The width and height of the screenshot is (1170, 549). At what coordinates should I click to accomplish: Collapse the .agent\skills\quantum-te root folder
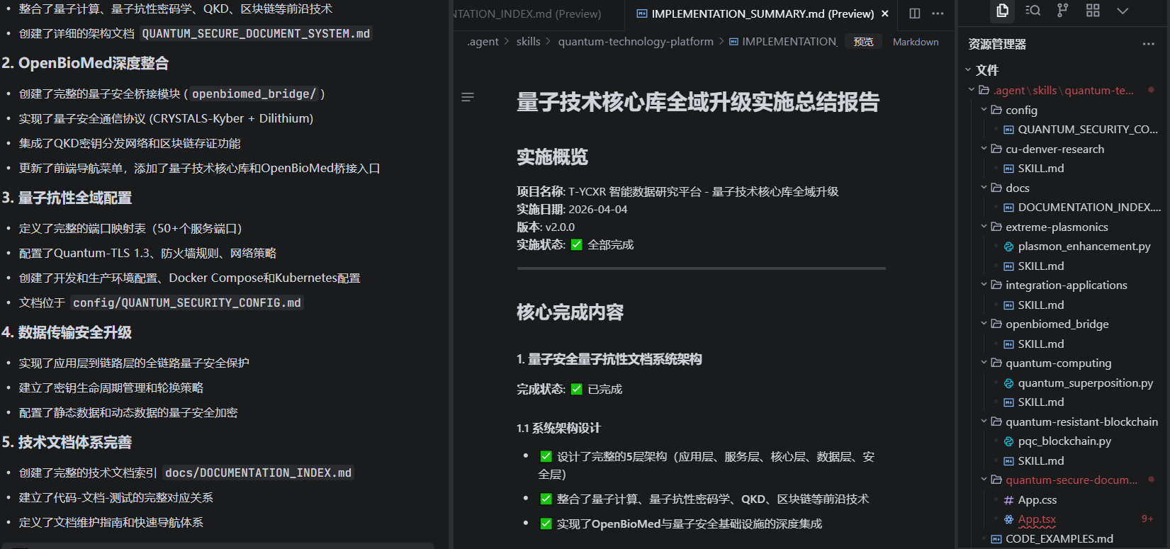972,90
